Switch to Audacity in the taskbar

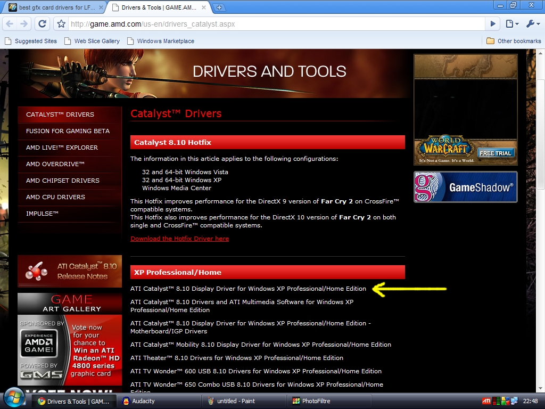pos(159,401)
